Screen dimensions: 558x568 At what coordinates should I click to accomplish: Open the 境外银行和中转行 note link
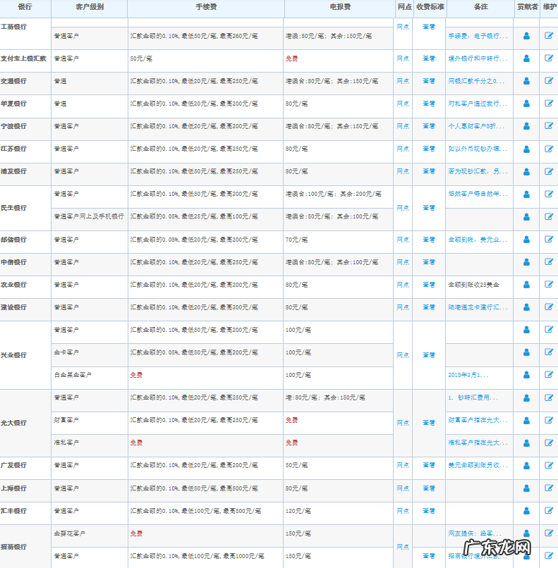478,58
